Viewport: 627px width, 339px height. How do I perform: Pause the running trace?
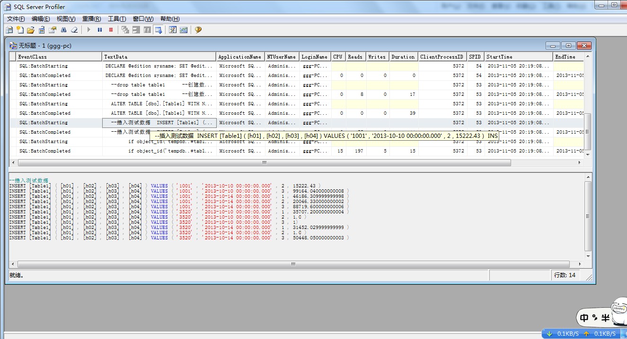(x=100, y=29)
